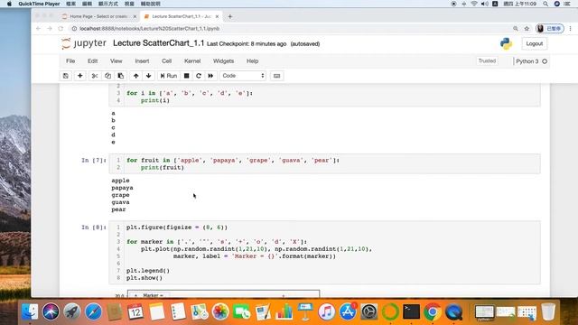Copy selected cells icon
The height and width of the screenshot is (325, 578).
tap(107, 76)
